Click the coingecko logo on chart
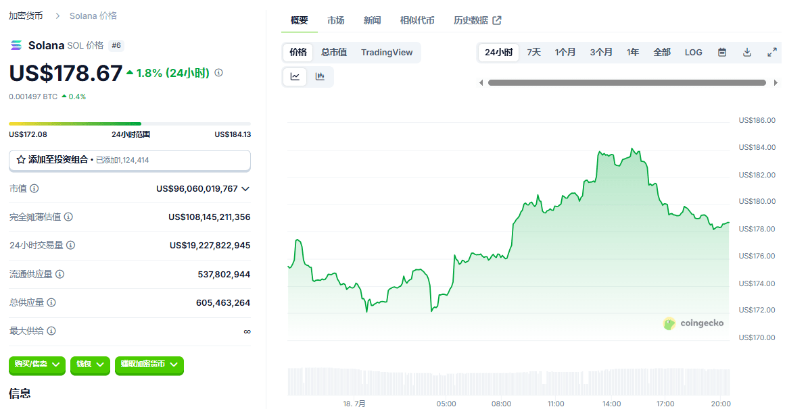Screen dimensions: 785x409 694,323
